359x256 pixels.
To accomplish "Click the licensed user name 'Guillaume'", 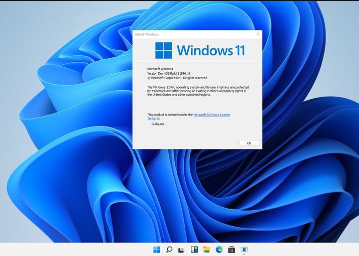I will point(158,124).
